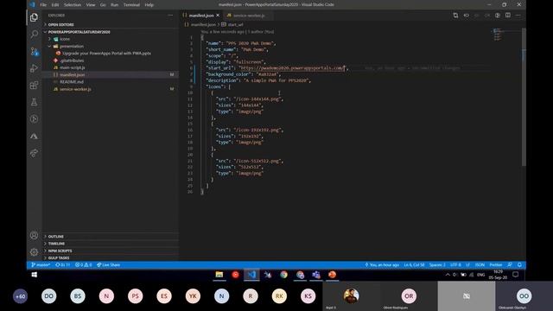Viewport: 553px width, 311px height.
Task: Open the Extensions view
Action: click(34, 85)
